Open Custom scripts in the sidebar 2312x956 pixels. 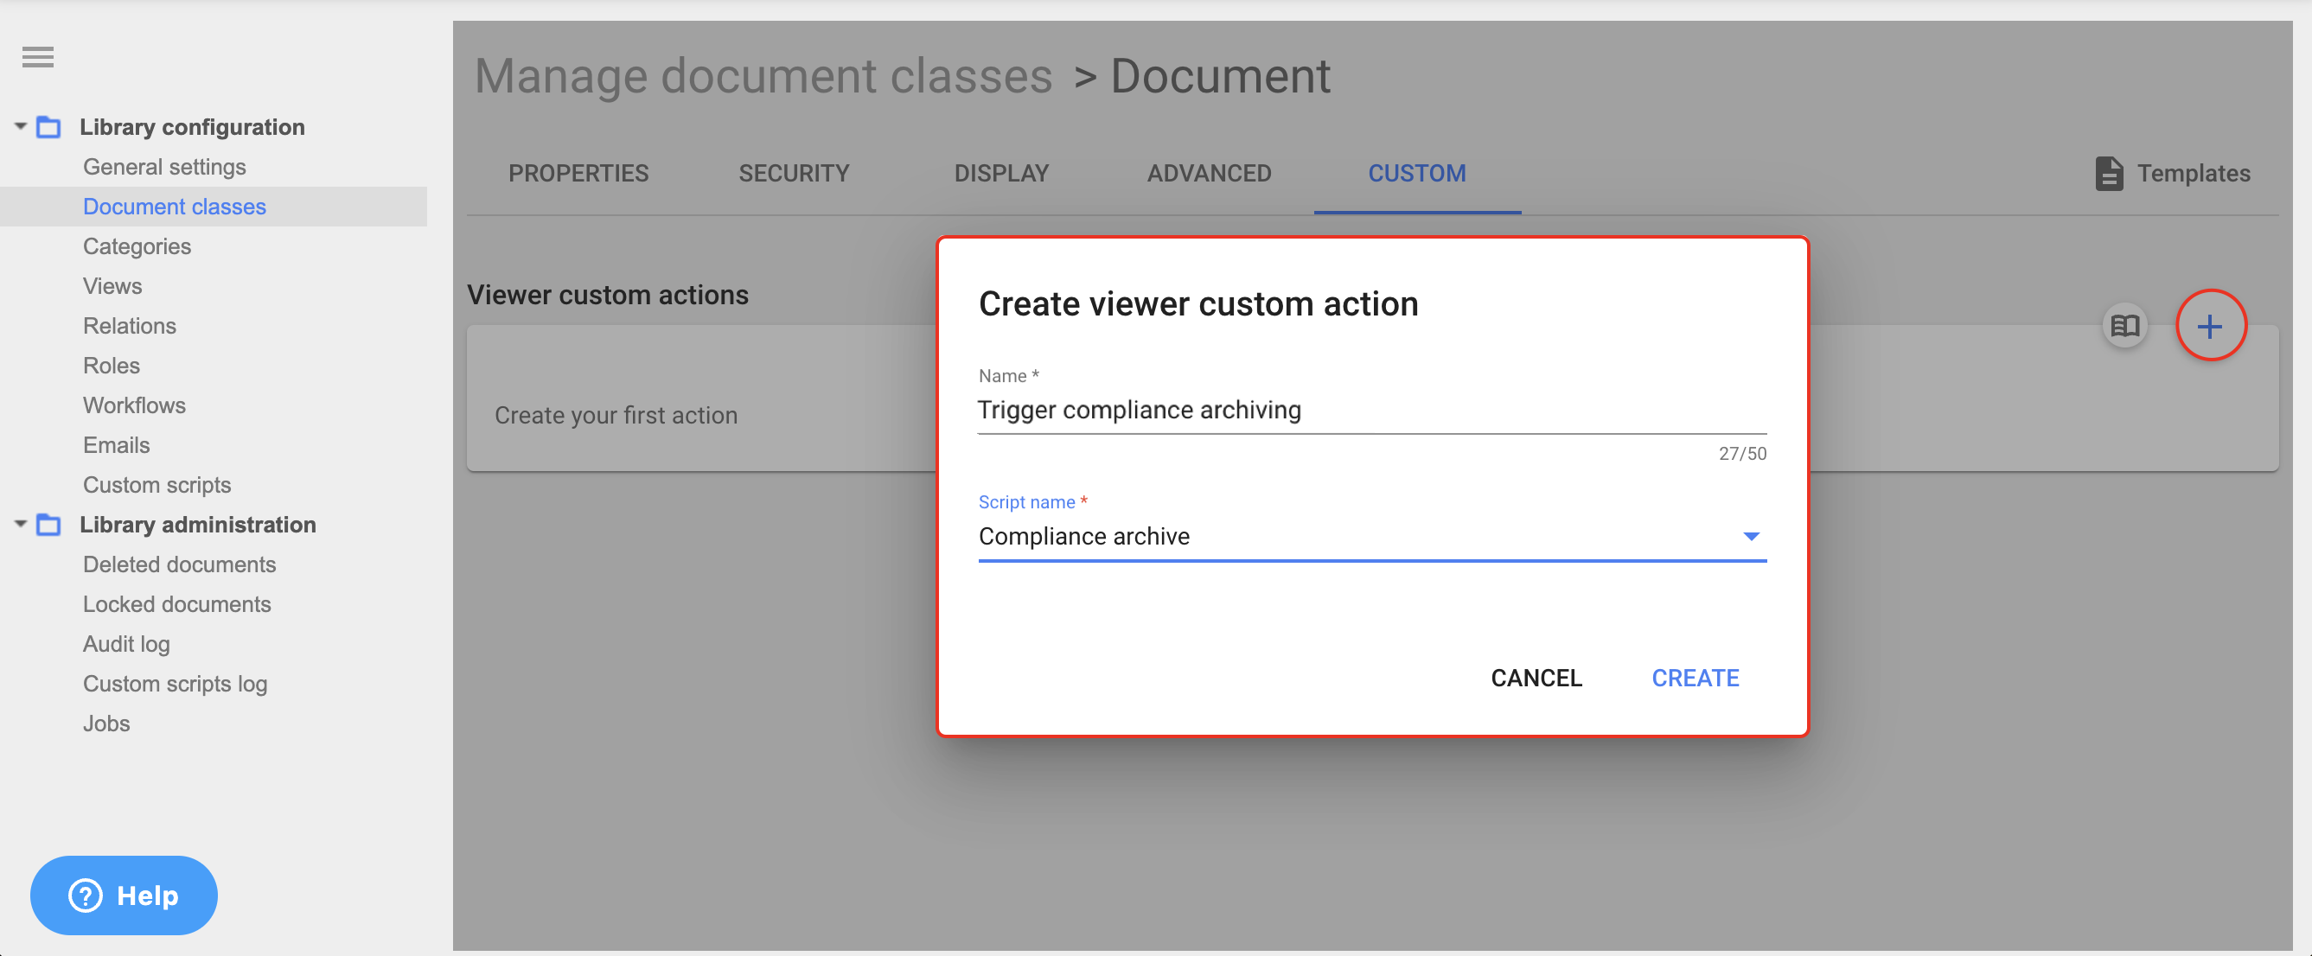(157, 485)
